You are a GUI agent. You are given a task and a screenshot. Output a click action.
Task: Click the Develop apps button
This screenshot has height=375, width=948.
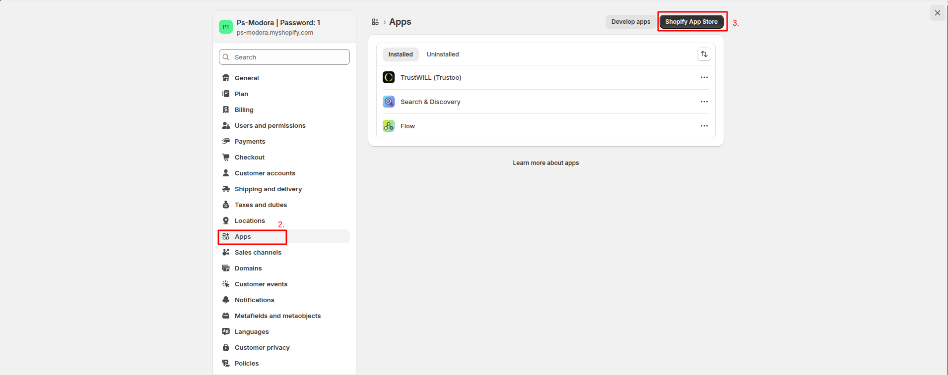coord(631,22)
